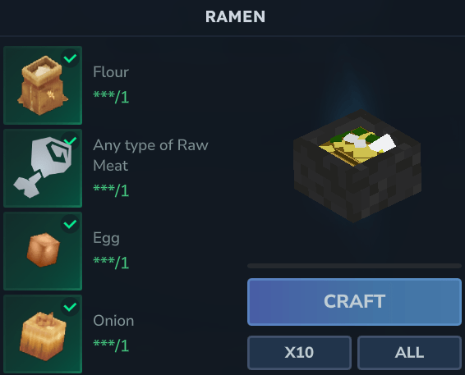Craft ten with the X10 button
465x375 pixels.
pos(299,353)
